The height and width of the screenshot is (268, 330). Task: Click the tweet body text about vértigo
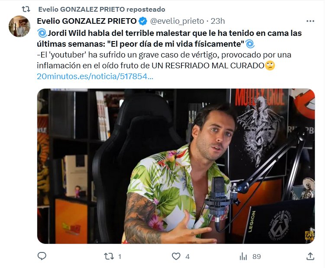click(164, 60)
